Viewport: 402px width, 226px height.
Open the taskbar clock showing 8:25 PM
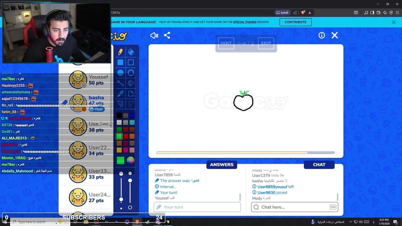tap(383, 222)
